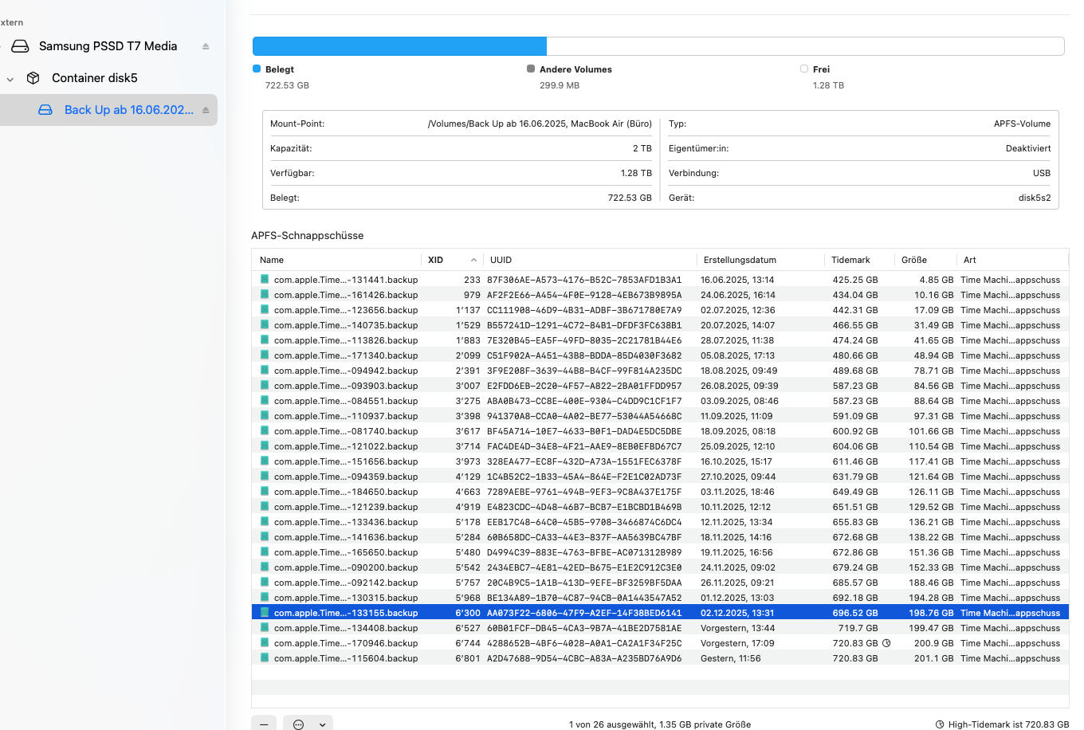The image size is (1084, 730).
Task: Click the Back Up volume disk icon
Action: pyautogui.click(x=45, y=110)
